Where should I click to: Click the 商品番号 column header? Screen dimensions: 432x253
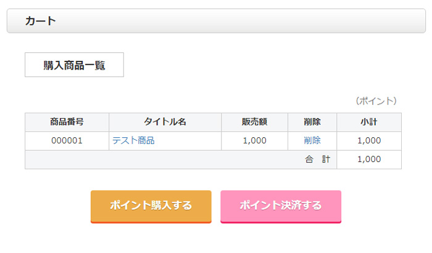tap(67, 122)
